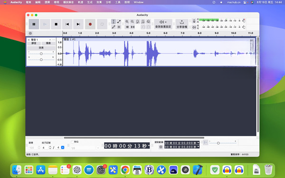Viewport: 285px width, 178px height.
Task: Click the red Record button
Action: [x=90, y=24]
